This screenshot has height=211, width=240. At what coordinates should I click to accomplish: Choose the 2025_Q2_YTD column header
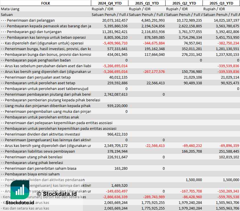[184, 3]
